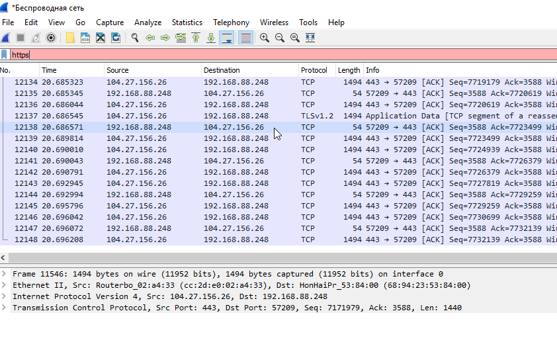Select packet 12144 at time 20.692994
The image size is (557, 350).
[278, 195]
